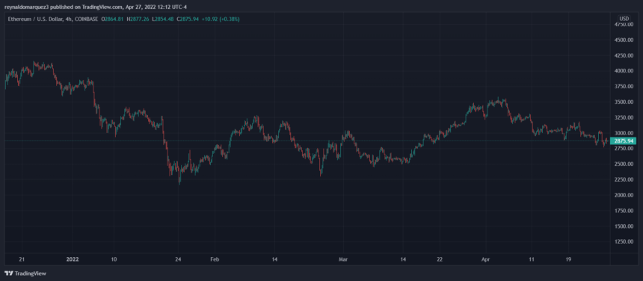Click the 3500.00 price axis label
The image size is (643, 281).
click(x=624, y=102)
